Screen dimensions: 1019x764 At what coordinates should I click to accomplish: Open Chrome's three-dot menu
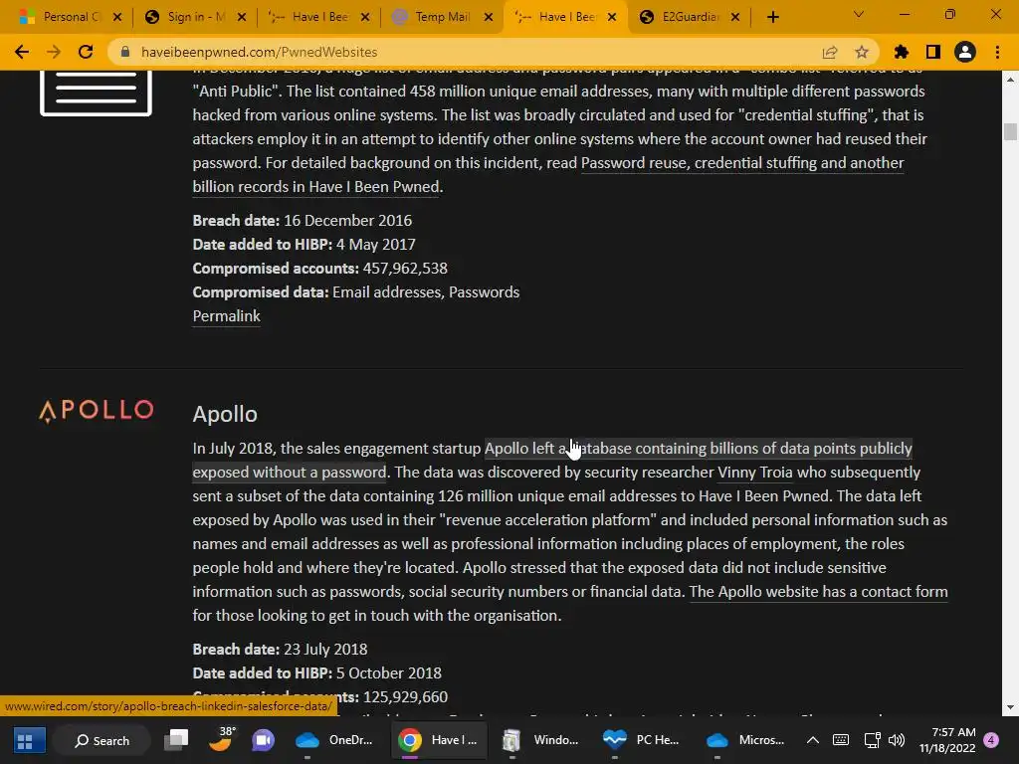(x=997, y=52)
